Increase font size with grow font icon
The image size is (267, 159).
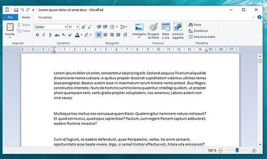[x=83, y=27]
